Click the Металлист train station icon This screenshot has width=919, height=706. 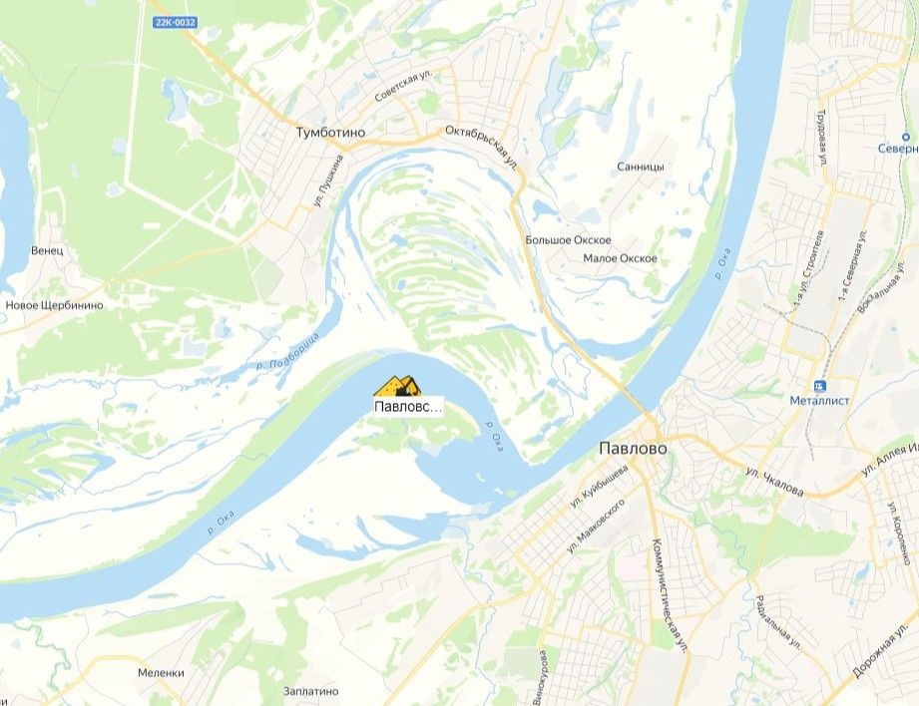click(x=819, y=386)
